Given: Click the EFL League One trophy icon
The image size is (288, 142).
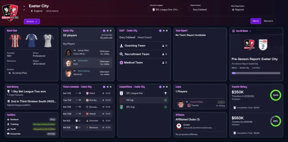Looking at the screenshot, I should 165,93.
